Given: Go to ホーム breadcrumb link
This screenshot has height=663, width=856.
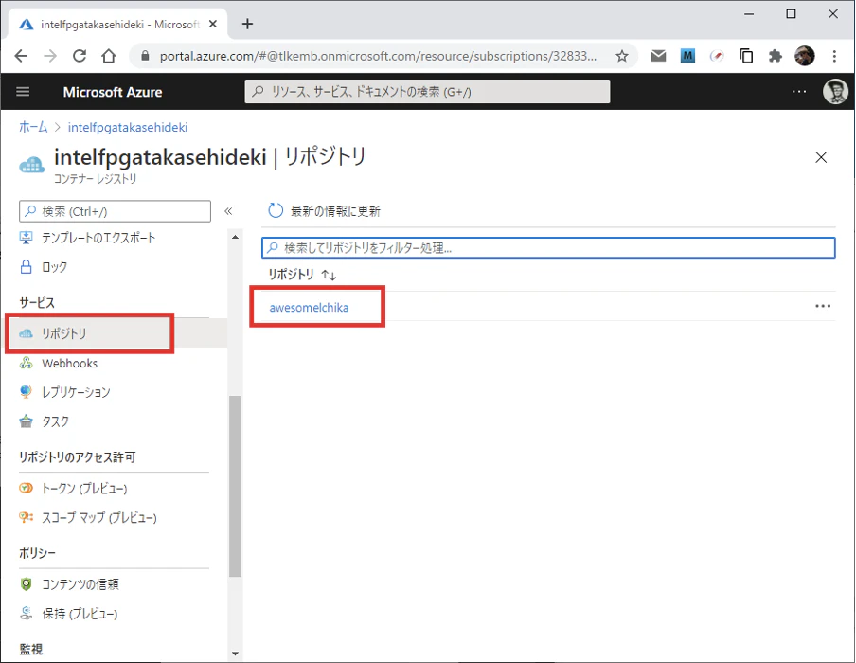Looking at the screenshot, I should coord(33,127).
